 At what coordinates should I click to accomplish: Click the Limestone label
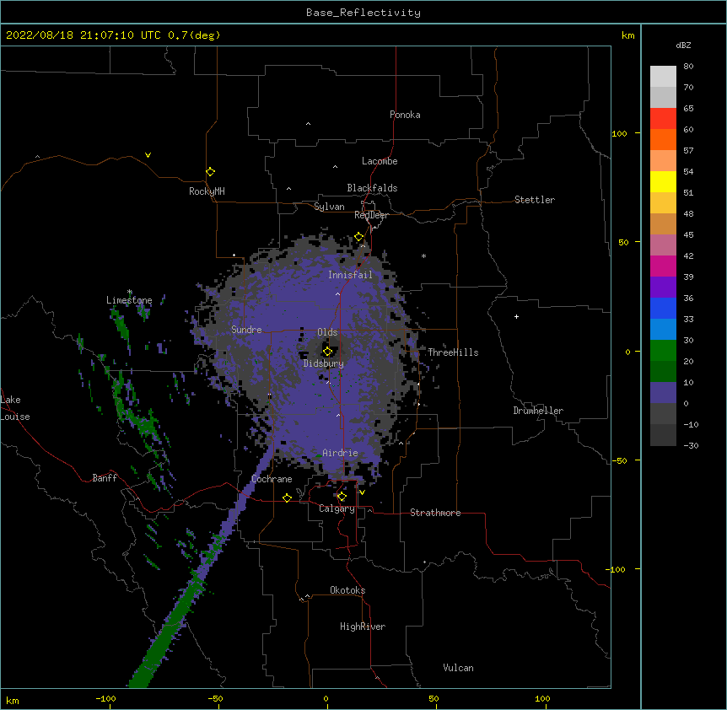[x=129, y=300]
